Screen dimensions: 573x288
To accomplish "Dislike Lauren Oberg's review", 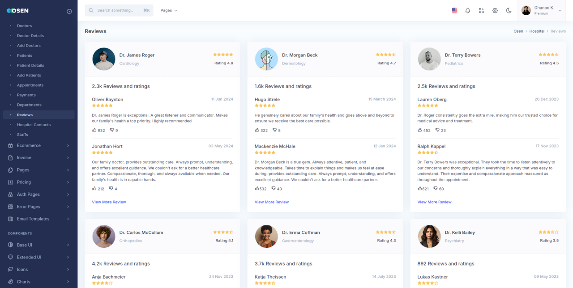I will pyautogui.click(x=437, y=130).
